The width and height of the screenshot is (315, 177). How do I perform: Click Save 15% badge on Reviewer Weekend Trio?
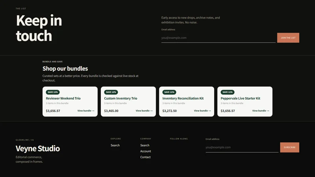pyautogui.click(x=53, y=92)
